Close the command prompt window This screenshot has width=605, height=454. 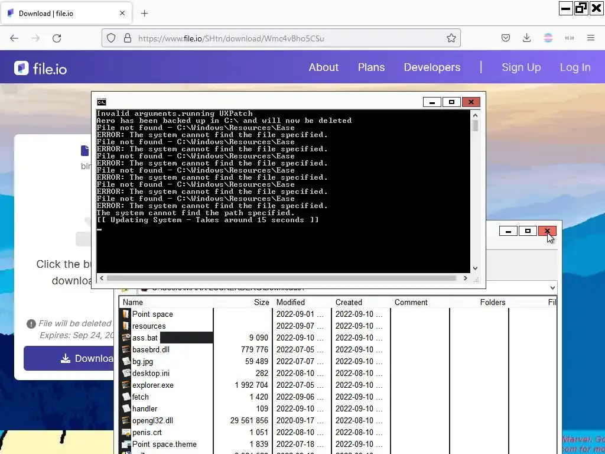(x=471, y=102)
